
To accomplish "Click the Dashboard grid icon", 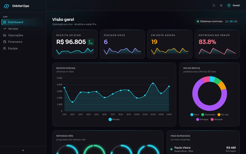I will 5,22.
